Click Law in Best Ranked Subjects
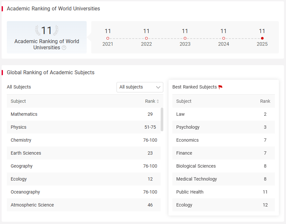The width and height of the screenshot is (286, 224). (224, 114)
